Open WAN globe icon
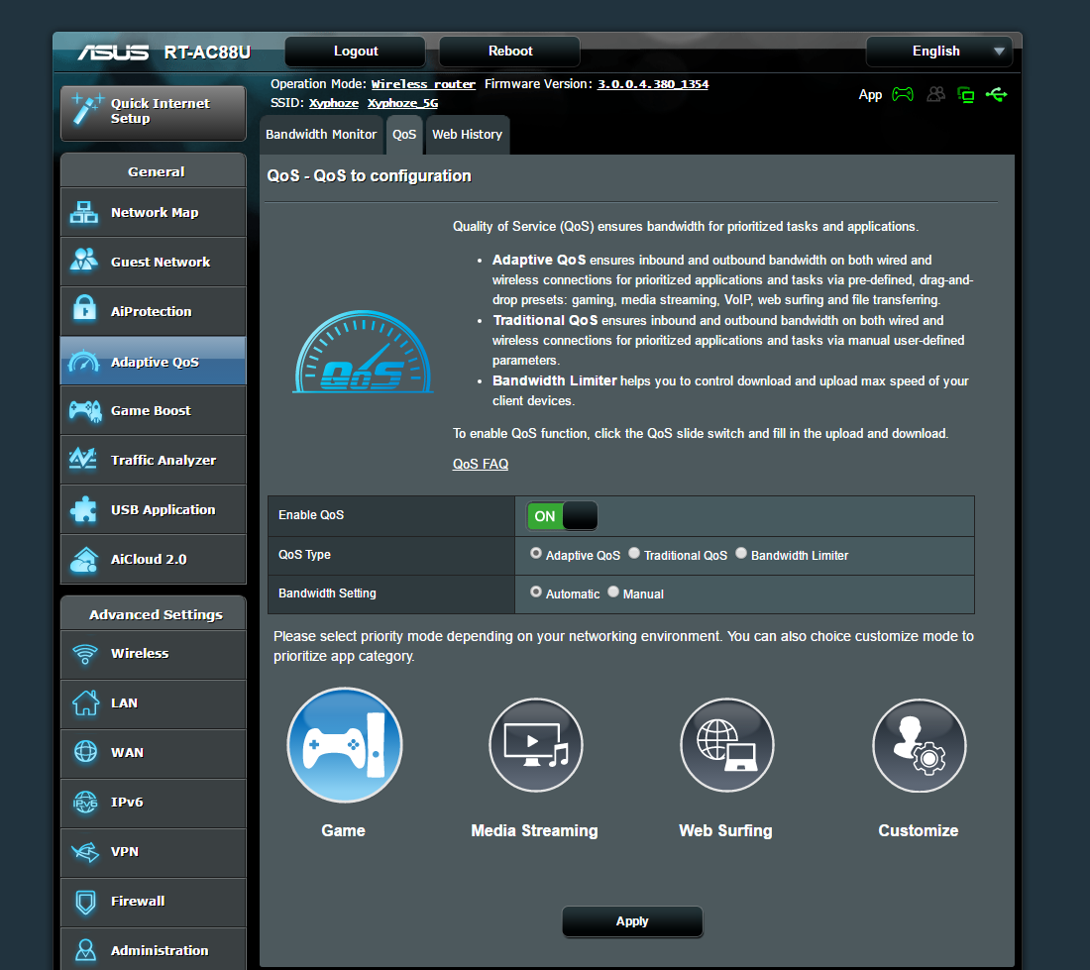The width and height of the screenshot is (1090, 970). pos(85,752)
